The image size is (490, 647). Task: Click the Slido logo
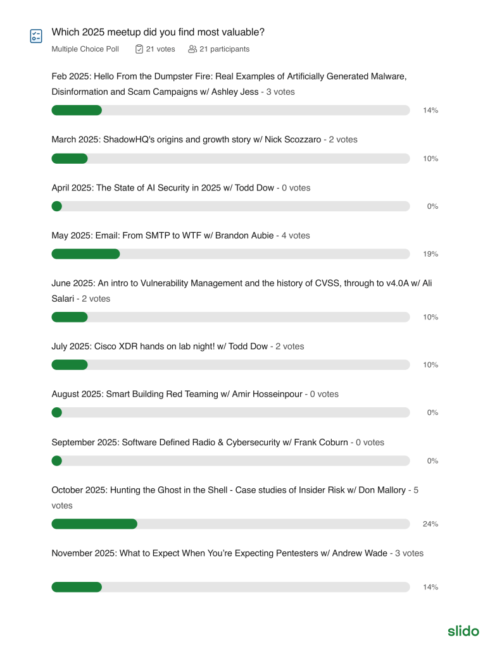tap(463, 631)
